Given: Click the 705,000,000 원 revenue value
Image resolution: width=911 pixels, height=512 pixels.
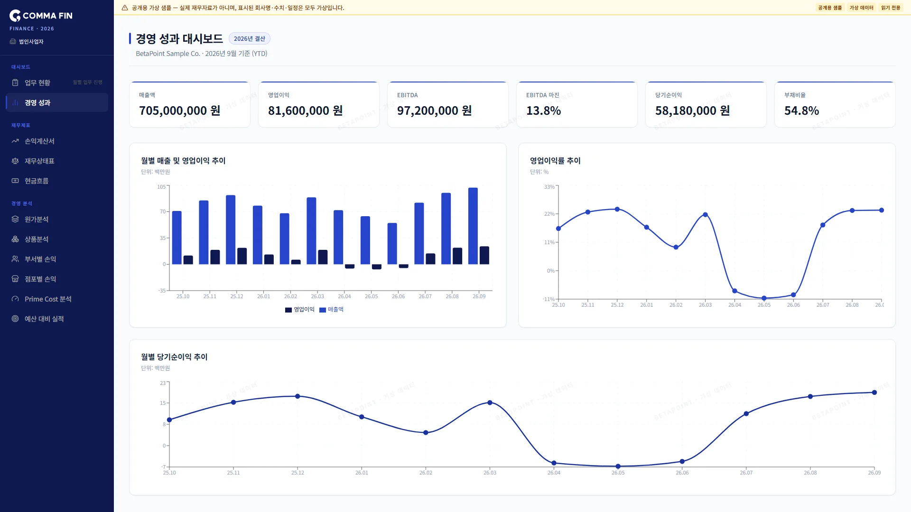Looking at the screenshot, I should [180, 110].
